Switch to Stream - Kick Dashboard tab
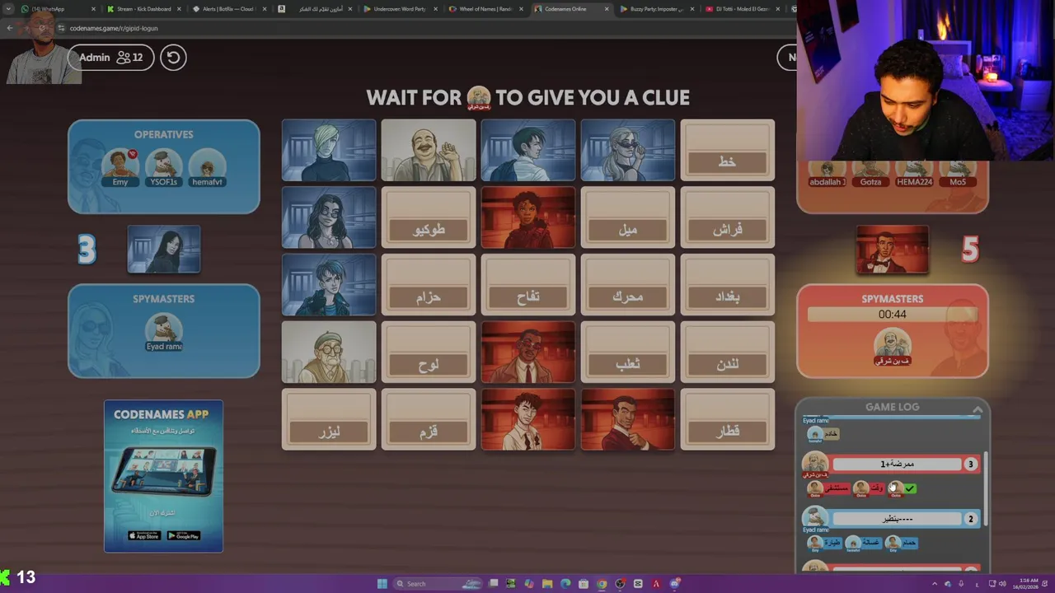 point(143,9)
